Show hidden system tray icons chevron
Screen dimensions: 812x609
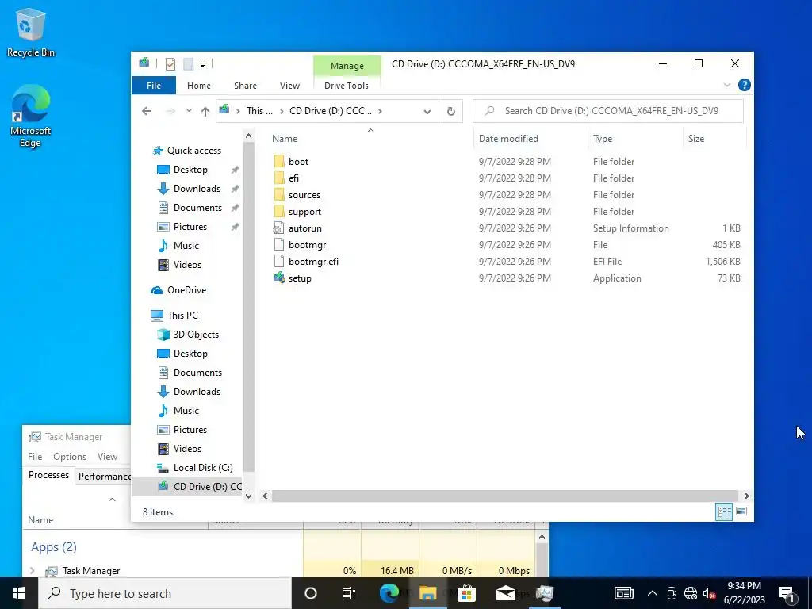(653, 593)
